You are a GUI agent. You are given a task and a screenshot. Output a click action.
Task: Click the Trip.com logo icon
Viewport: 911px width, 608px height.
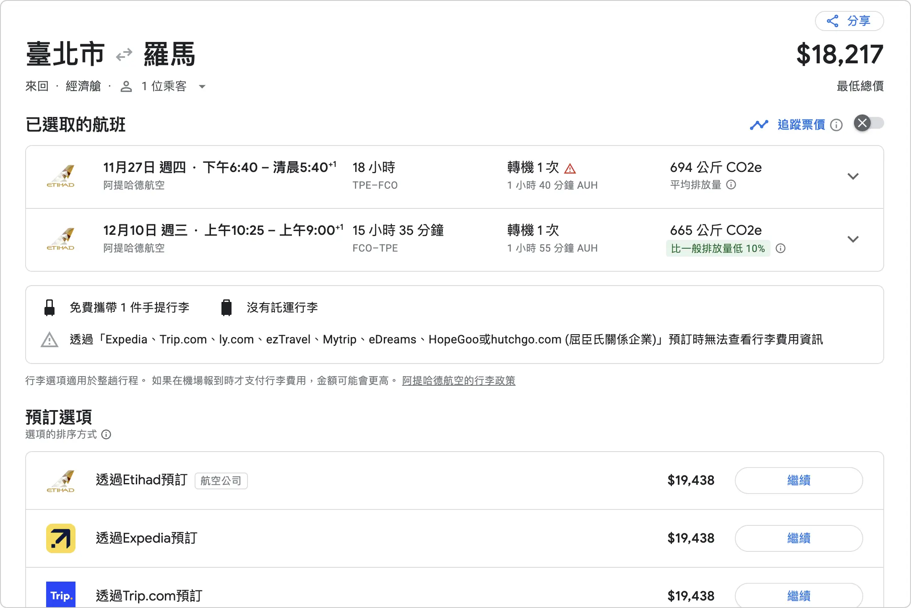[61, 595]
